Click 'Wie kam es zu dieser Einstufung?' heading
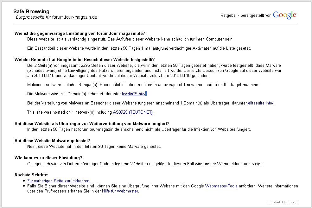Image resolution: width=312 pixels, height=208 pixels. [x=48, y=158]
